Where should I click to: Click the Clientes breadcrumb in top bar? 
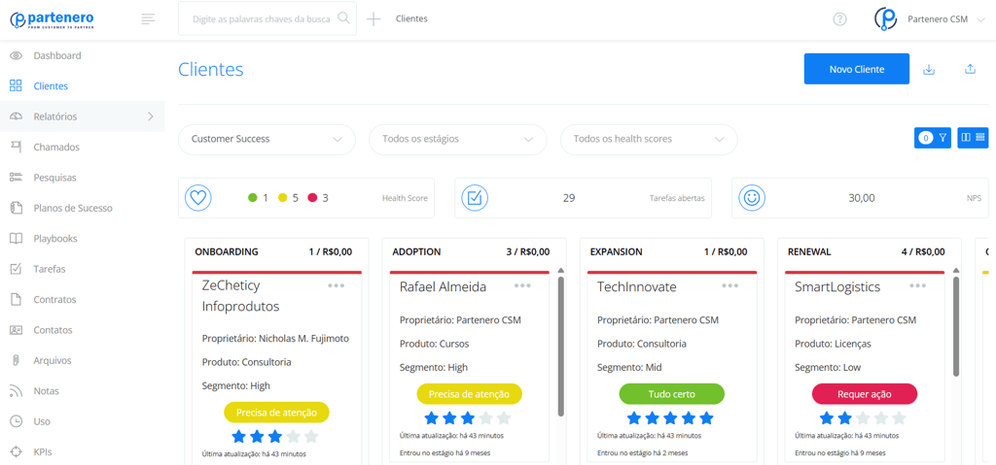pos(411,19)
